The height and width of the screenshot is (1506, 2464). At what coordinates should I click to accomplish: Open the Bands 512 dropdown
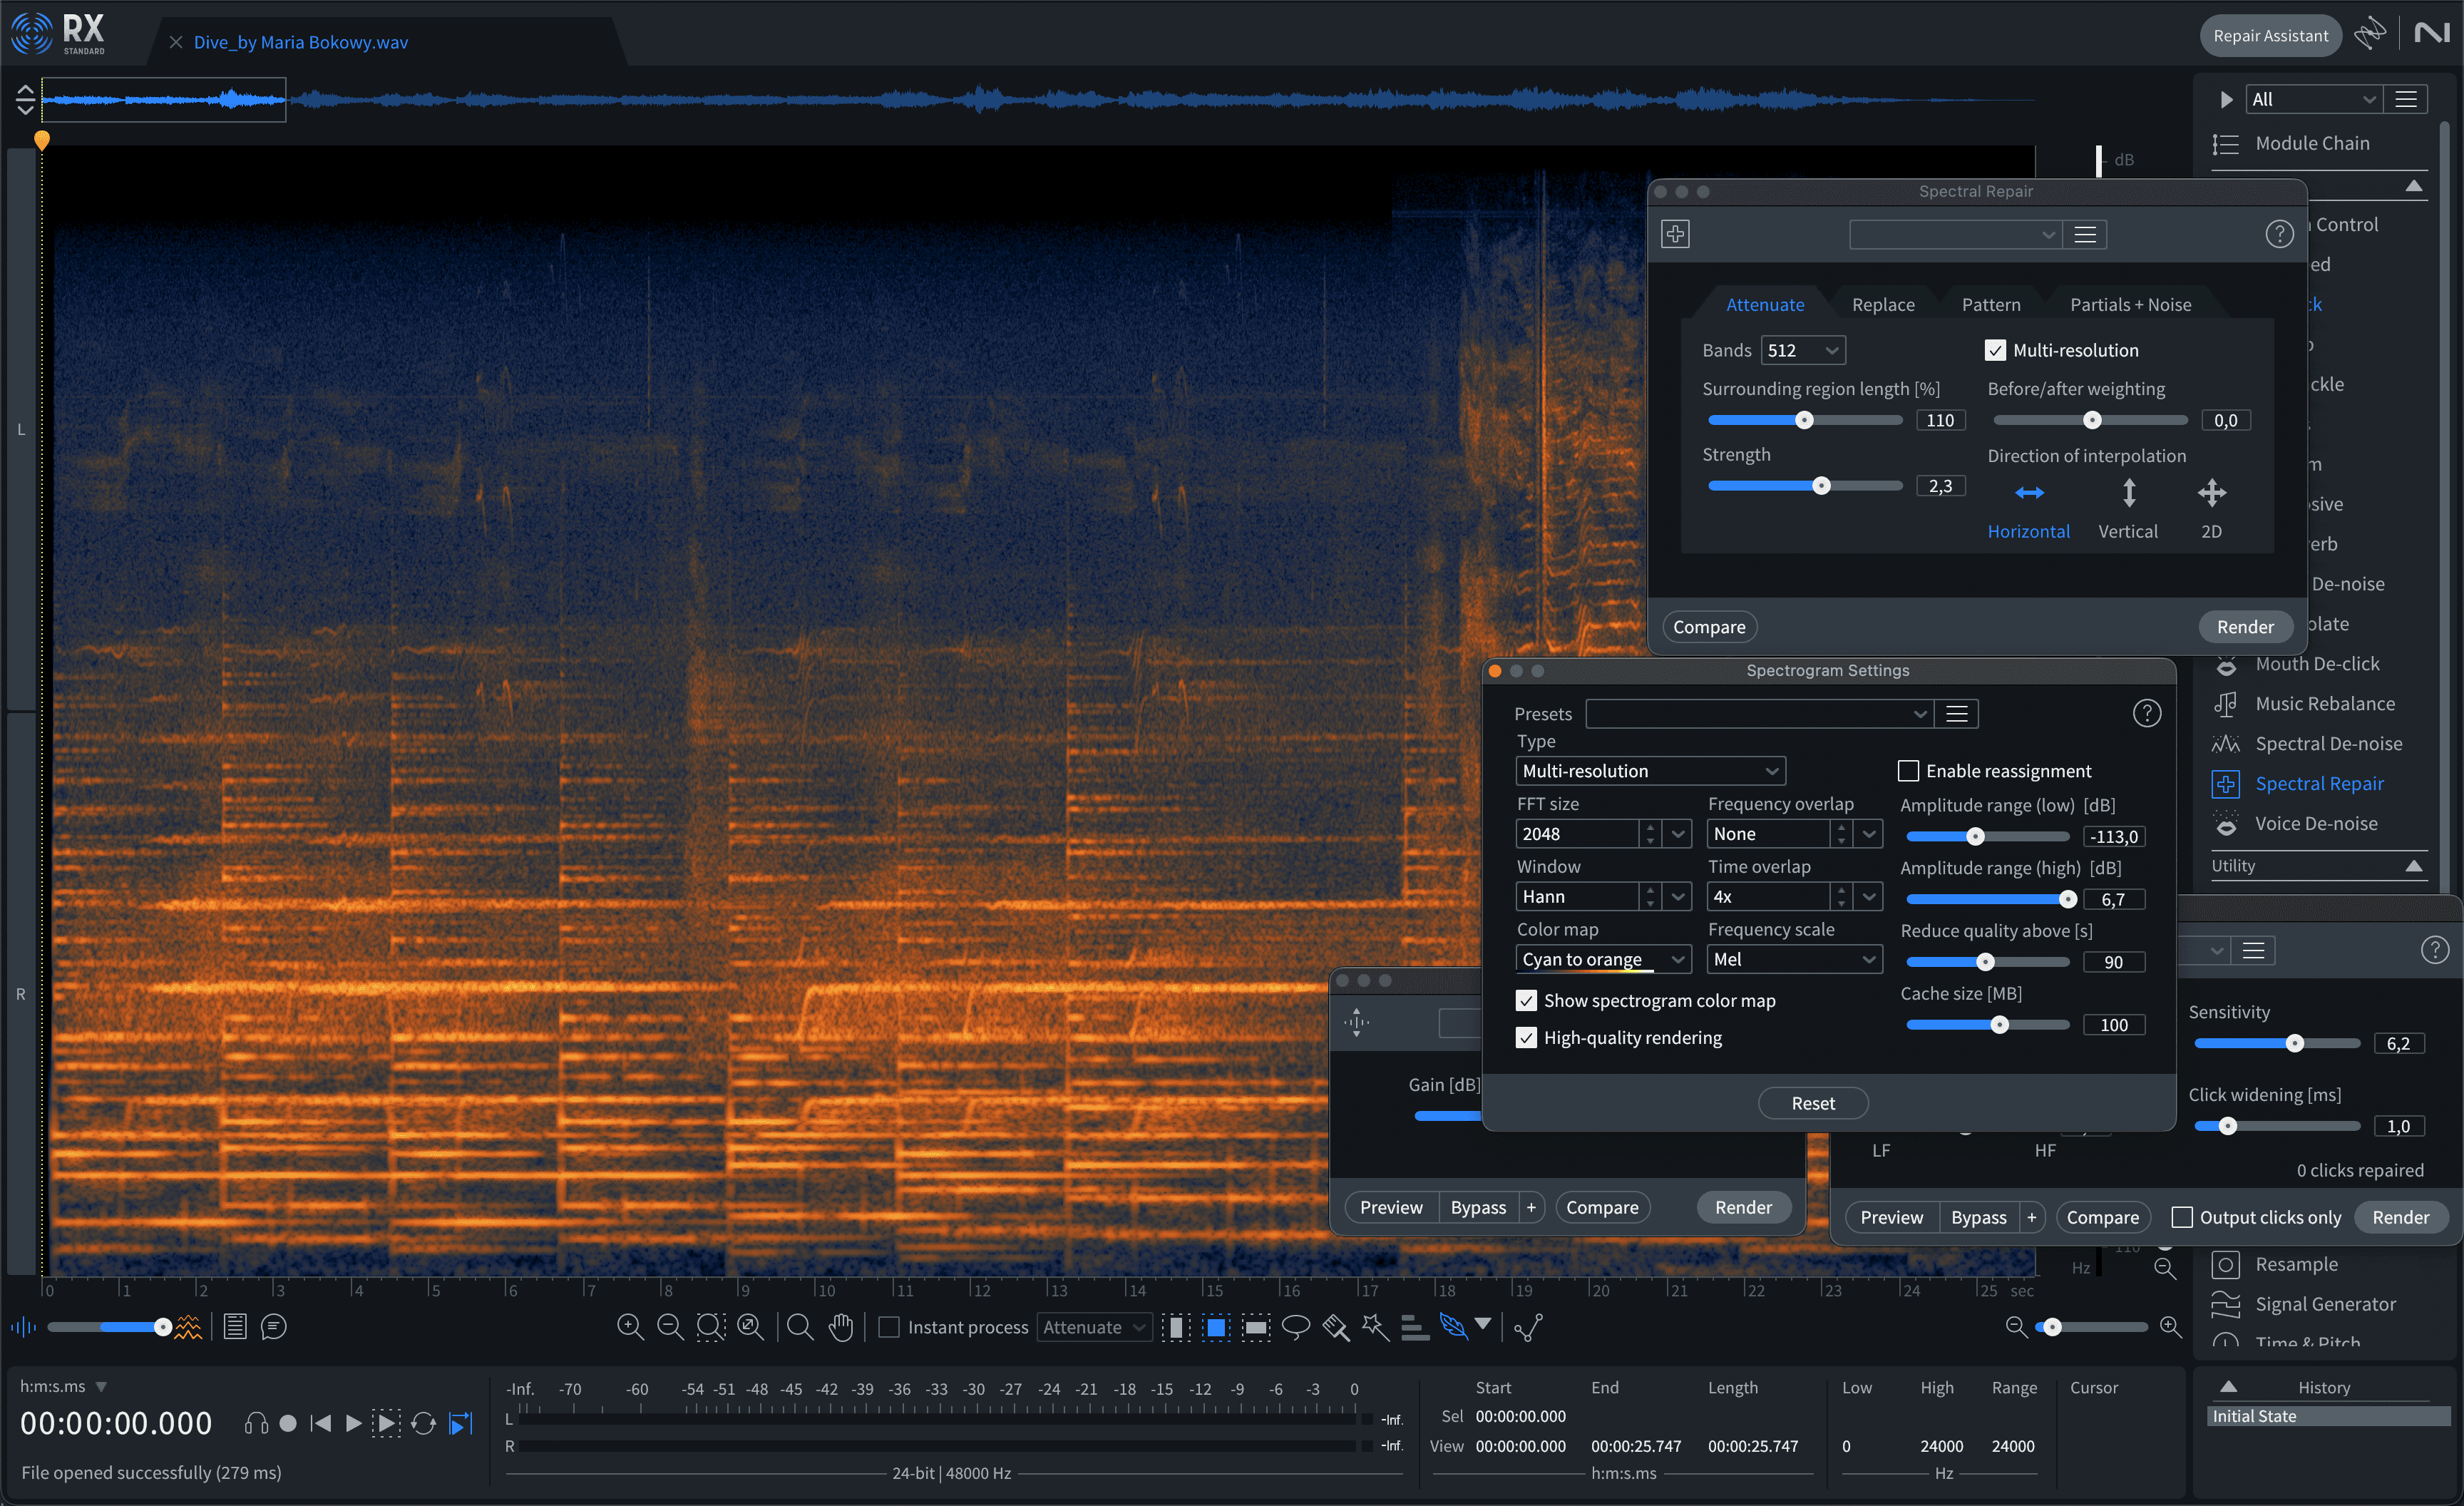click(x=1802, y=350)
